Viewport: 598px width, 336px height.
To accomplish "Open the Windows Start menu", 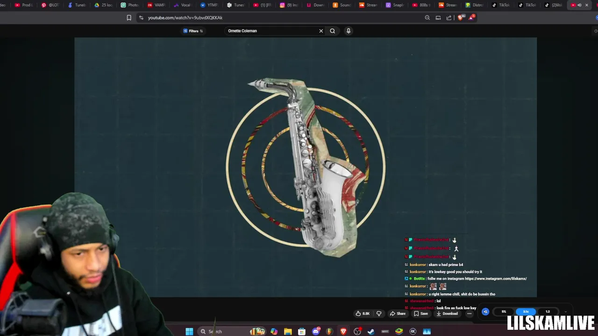I will (x=189, y=331).
